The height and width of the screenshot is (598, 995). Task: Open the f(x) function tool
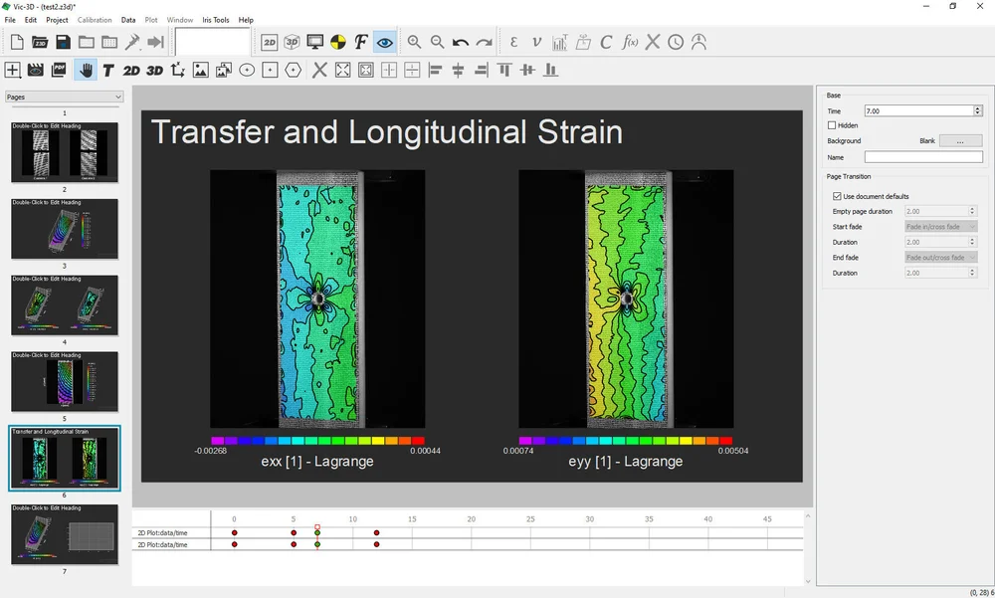[x=630, y=42]
